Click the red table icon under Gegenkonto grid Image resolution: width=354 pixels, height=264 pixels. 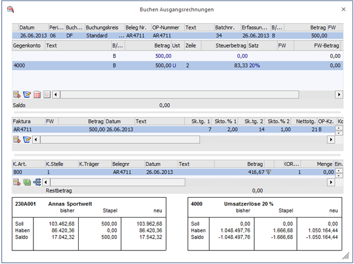click(x=37, y=95)
